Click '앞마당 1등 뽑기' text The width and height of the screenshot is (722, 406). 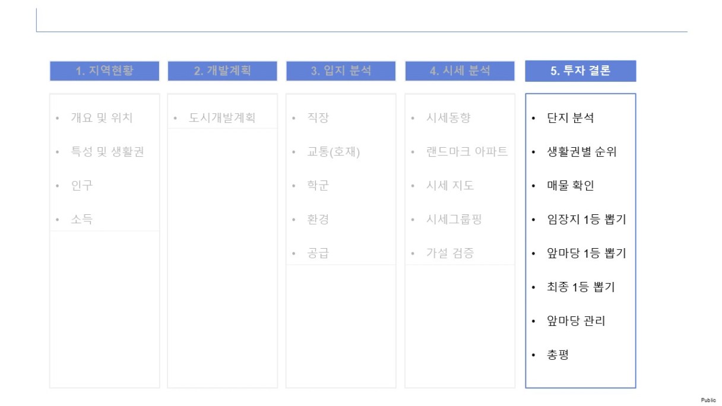[587, 253]
